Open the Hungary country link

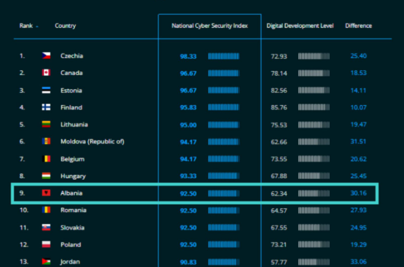point(73,176)
